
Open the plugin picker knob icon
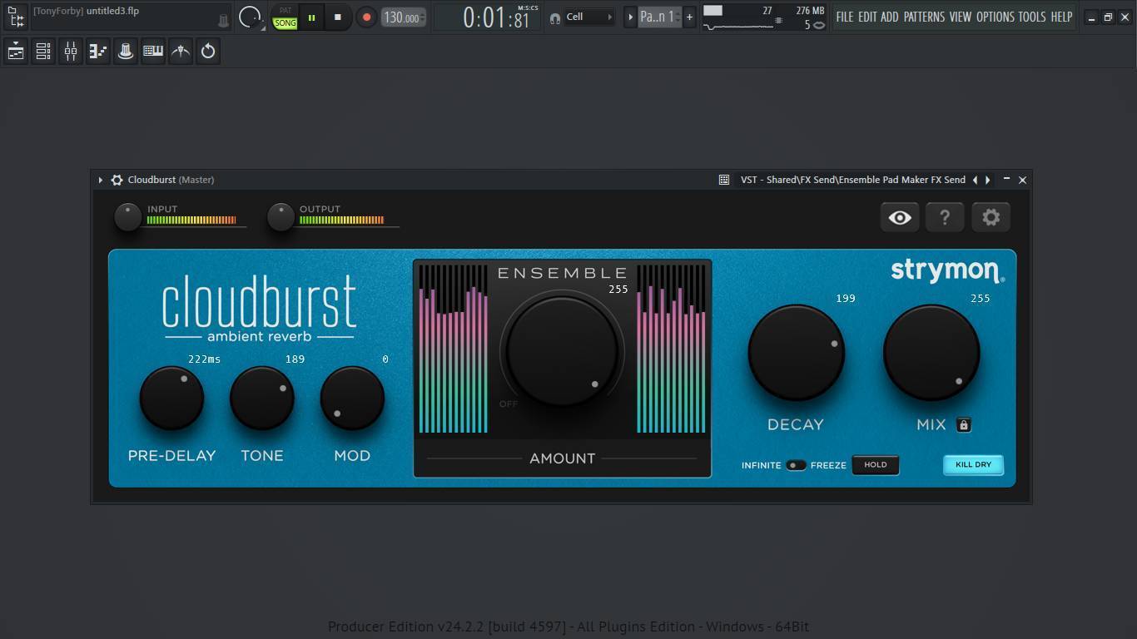[x=126, y=52]
